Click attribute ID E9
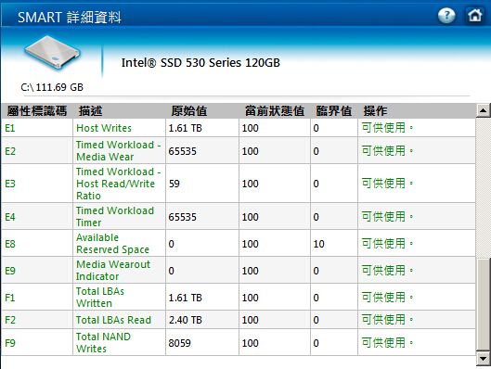Viewport: 491px width, 369px height. click(10, 271)
